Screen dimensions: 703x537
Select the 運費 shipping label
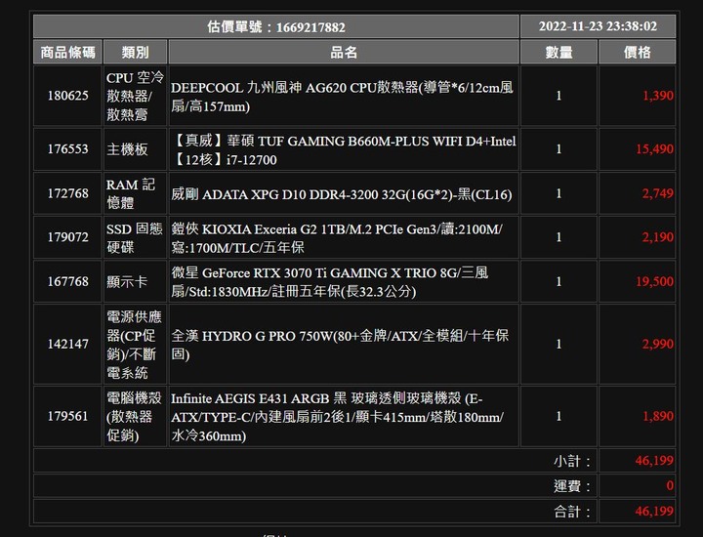pyautogui.click(x=572, y=486)
